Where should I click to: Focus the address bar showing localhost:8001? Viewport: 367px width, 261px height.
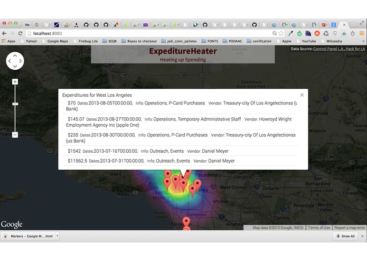150,33
